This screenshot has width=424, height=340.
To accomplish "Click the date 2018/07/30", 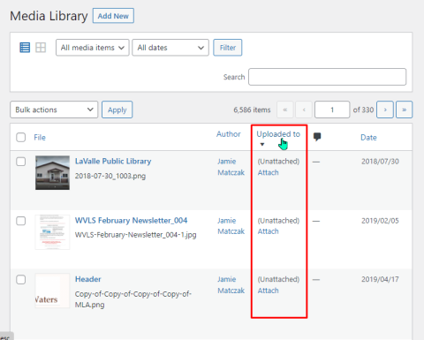I will [x=380, y=162].
